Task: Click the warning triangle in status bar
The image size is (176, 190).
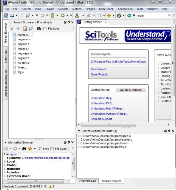Action: click(50, 187)
